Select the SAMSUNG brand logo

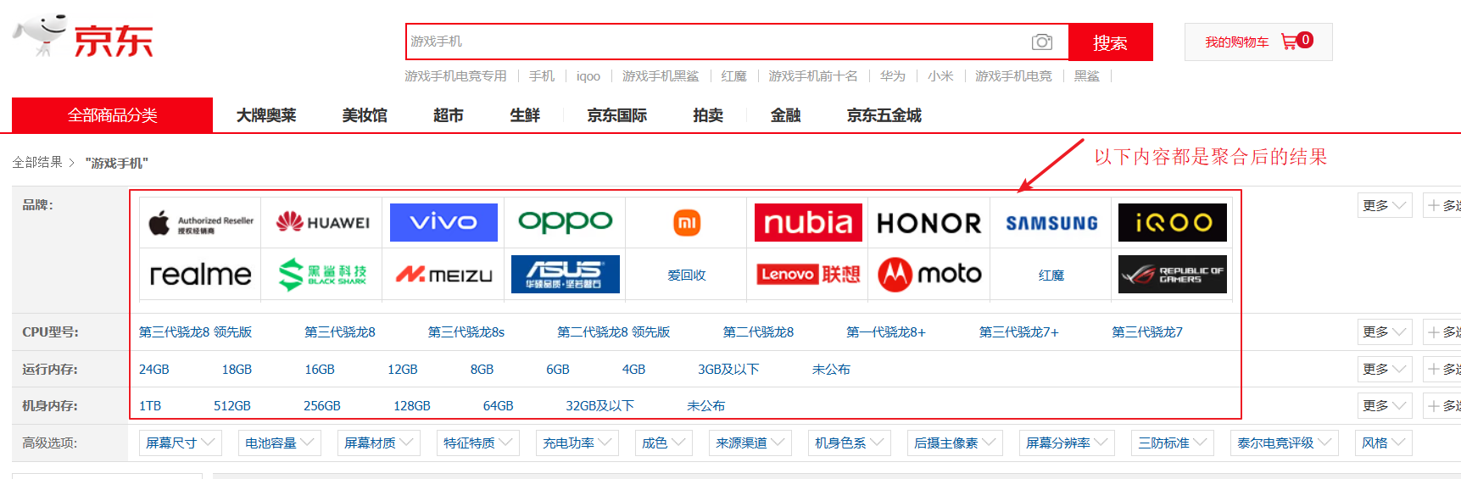tap(1051, 223)
